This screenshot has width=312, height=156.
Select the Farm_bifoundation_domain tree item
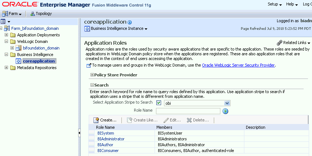point(35,28)
